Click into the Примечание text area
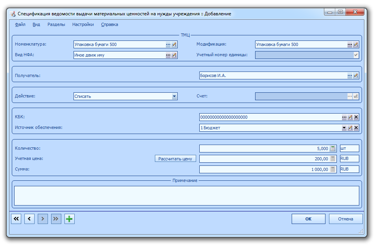 187,196
